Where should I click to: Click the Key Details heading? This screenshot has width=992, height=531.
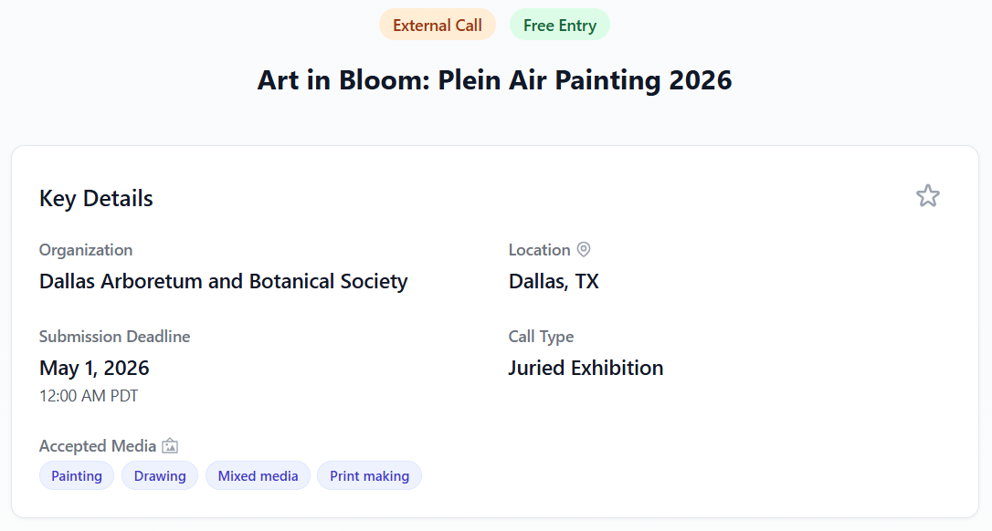(x=96, y=198)
